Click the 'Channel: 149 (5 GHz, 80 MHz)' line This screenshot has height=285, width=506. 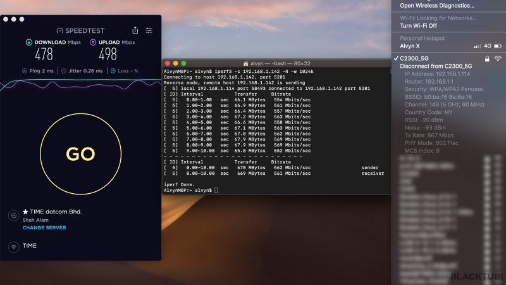pos(445,104)
